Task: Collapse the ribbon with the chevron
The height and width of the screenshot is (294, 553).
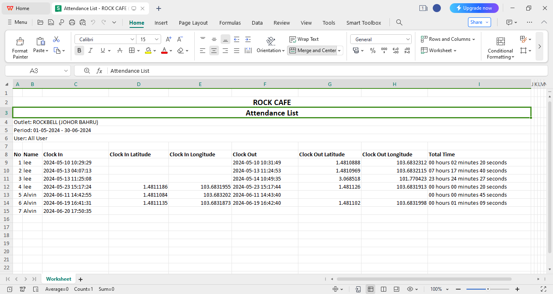Action: tap(544, 22)
